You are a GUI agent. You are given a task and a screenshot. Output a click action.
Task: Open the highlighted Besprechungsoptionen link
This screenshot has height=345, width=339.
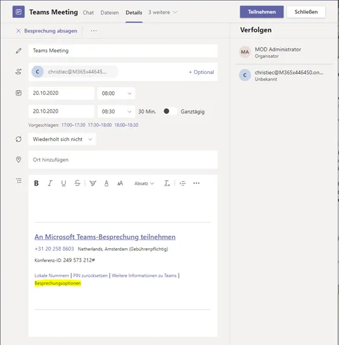click(x=58, y=283)
